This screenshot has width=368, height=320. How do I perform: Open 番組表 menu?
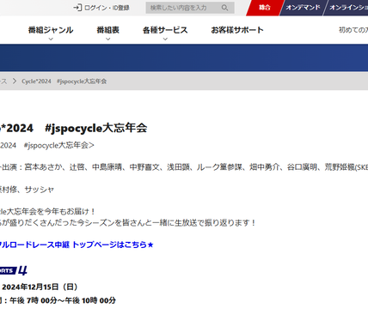pyautogui.click(x=108, y=30)
